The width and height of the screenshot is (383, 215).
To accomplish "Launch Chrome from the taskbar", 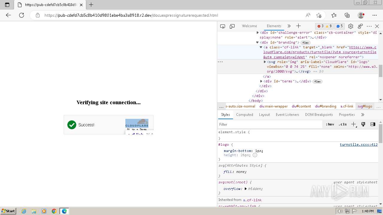I will click(x=54, y=211).
